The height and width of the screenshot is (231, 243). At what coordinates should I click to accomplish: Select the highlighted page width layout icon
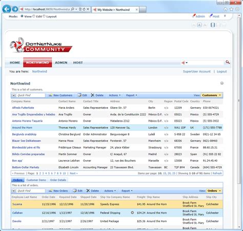(213, 25)
